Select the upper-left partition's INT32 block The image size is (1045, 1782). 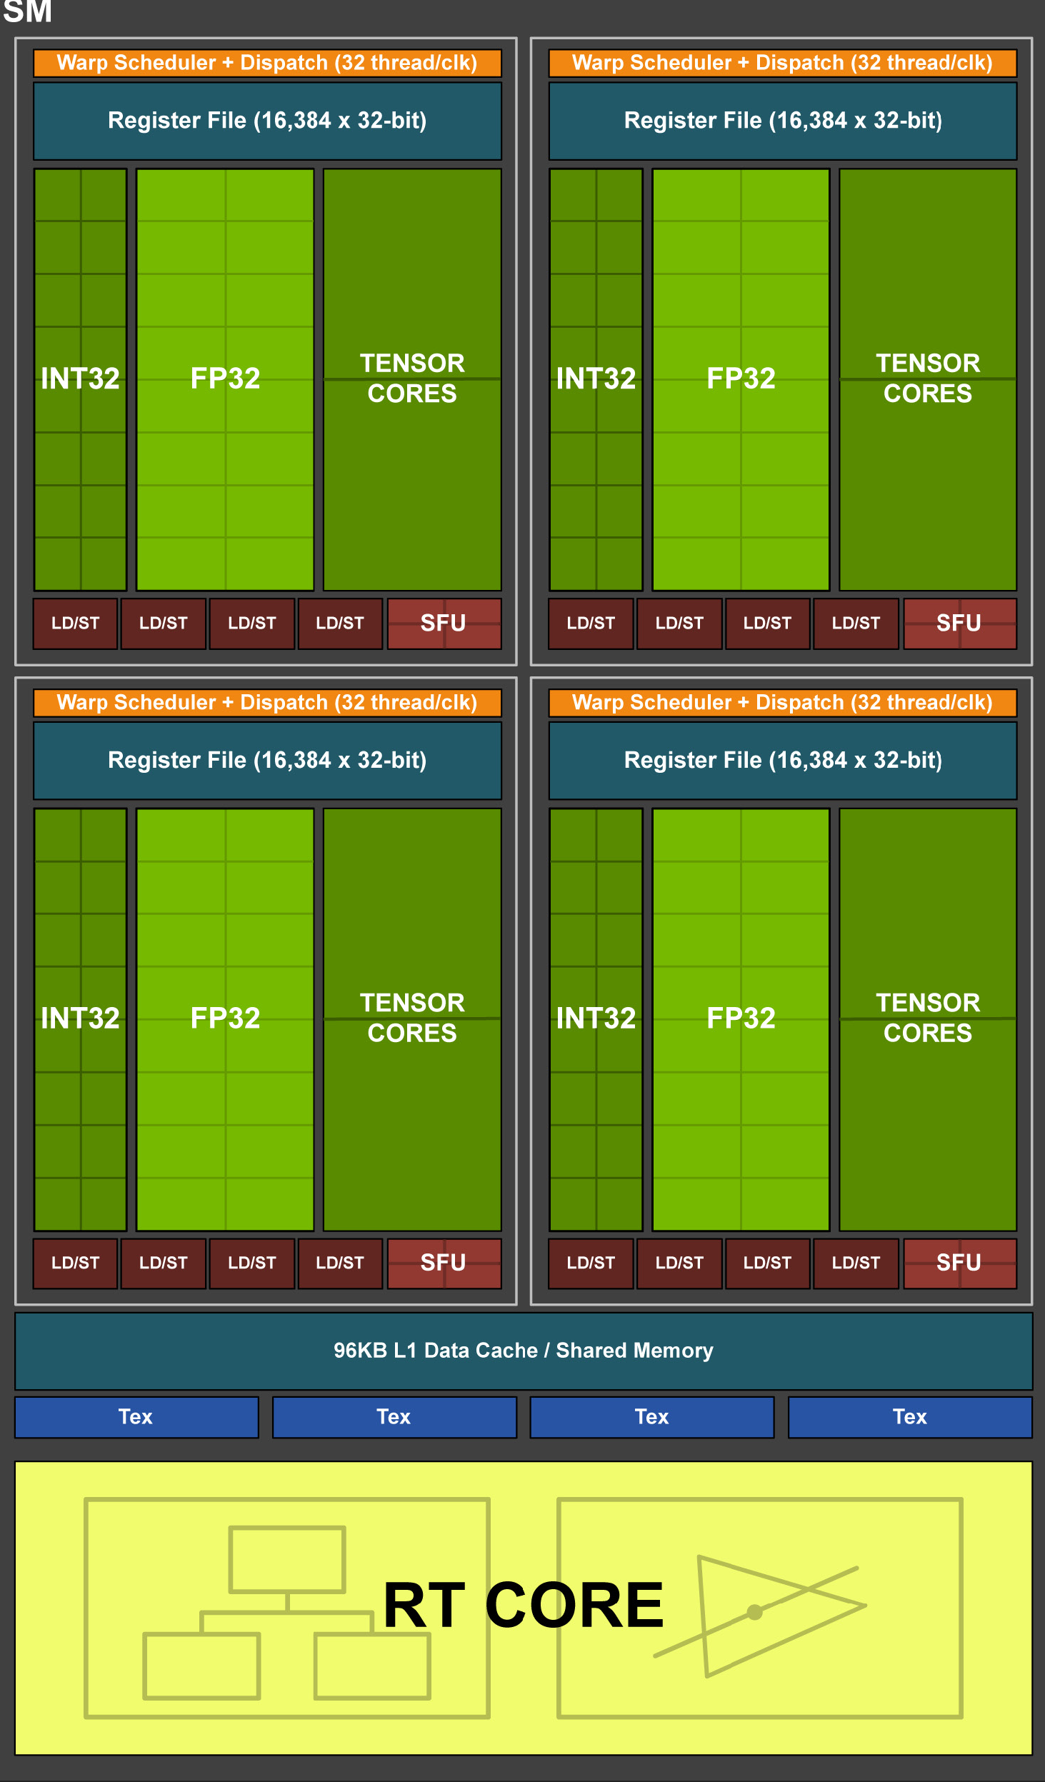(80, 379)
